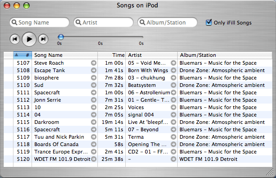Focus the Album/Station search field

167,22
